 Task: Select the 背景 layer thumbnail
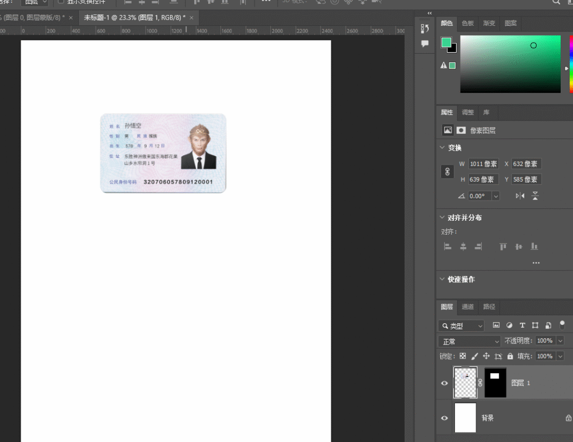465,417
